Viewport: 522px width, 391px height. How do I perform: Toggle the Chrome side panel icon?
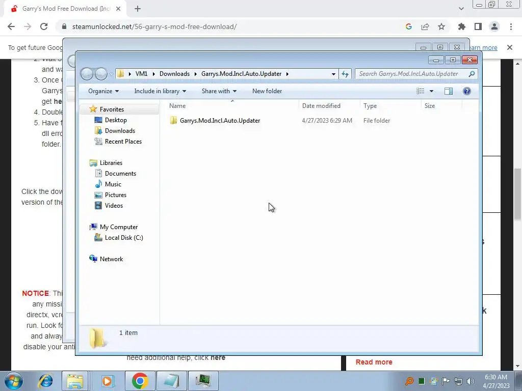(478, 26)
